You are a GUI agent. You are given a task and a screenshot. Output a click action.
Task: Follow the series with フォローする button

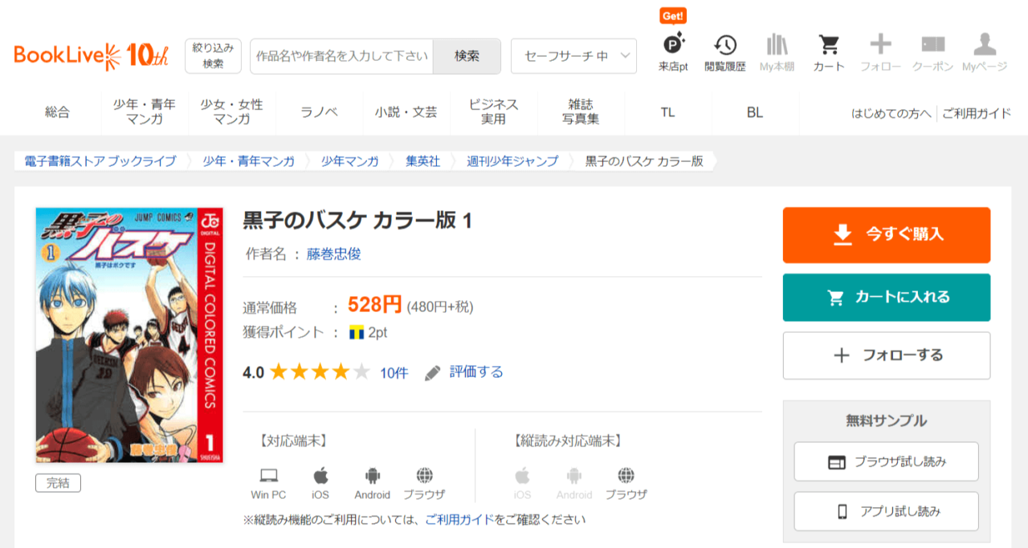[x=886, y=355]
